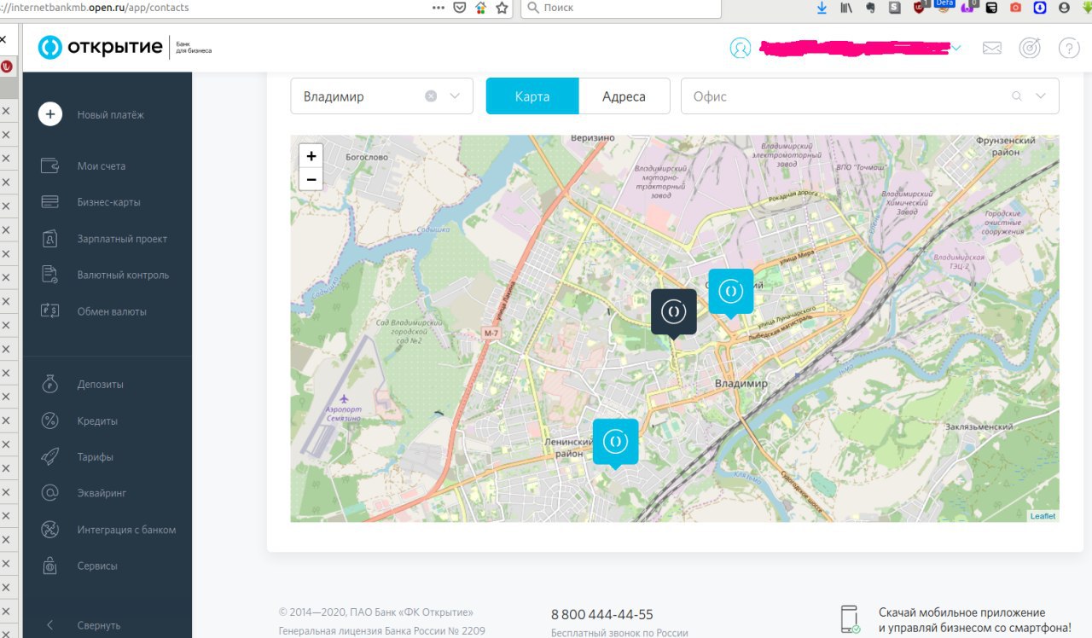Screen dimensions: 1092x638
Task: Click the Валютный контроль icon
Action: tap(50, 275)
